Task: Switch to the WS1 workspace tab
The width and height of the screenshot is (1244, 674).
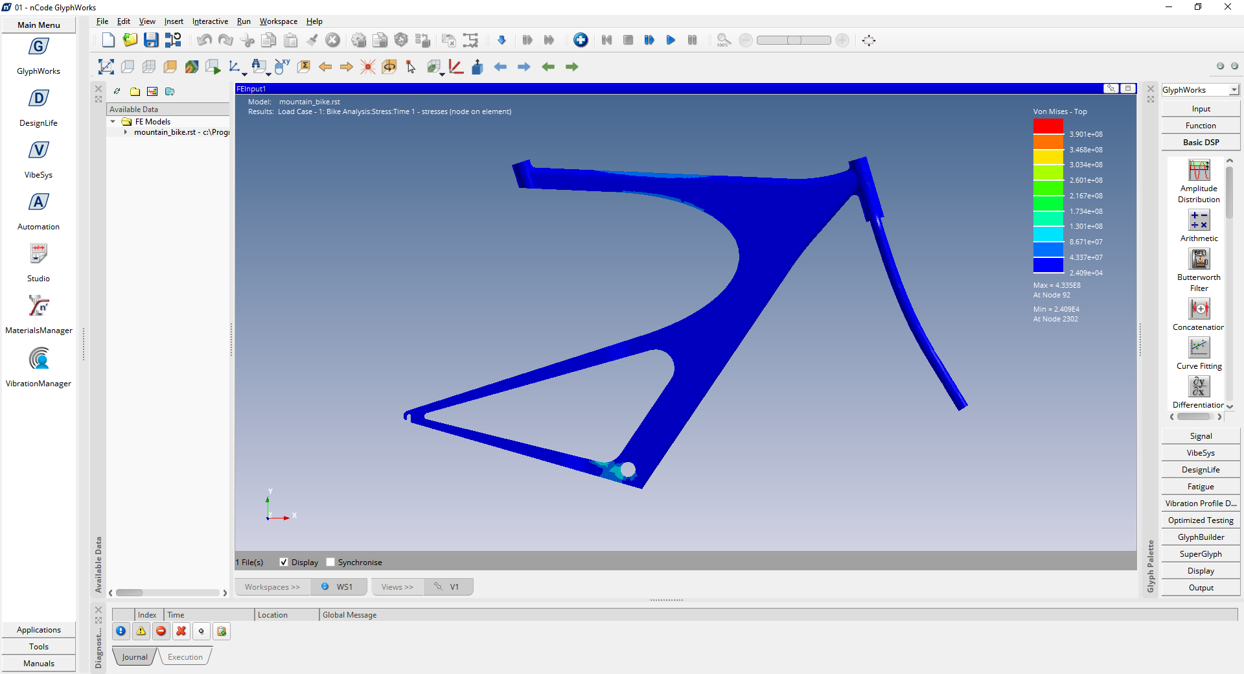Action: click(x=340, y=587)
